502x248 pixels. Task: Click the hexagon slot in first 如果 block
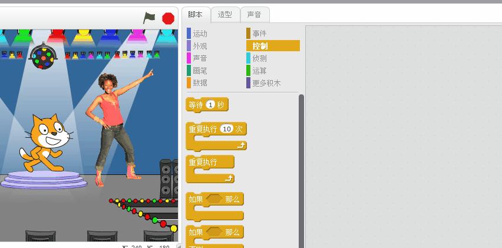(214, 199)
